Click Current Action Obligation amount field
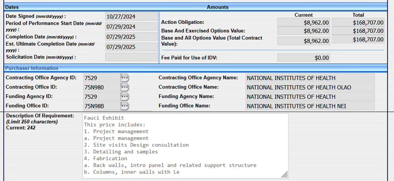Viewport: 394px width, 181px height. 304,22
